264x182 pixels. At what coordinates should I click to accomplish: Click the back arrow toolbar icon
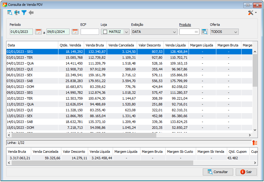(x=31, y=13)
